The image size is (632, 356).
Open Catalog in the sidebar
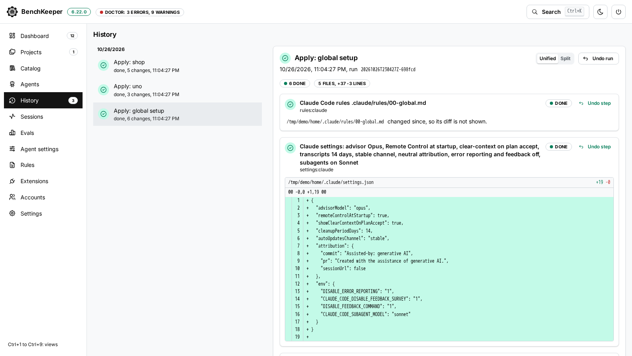43,68
